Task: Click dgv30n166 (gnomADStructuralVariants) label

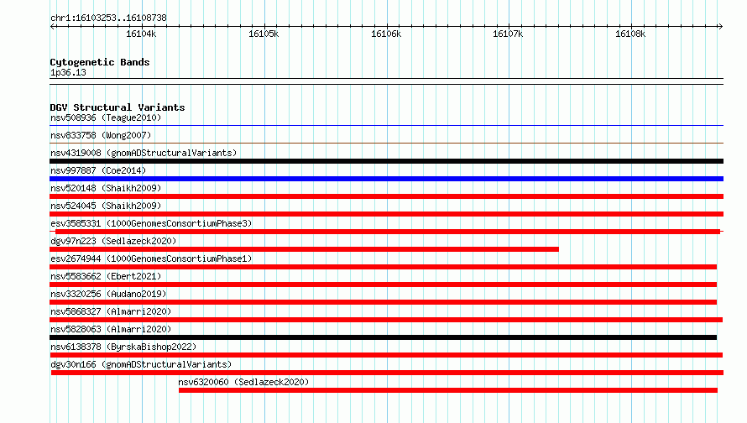Action: click(141, 364)
